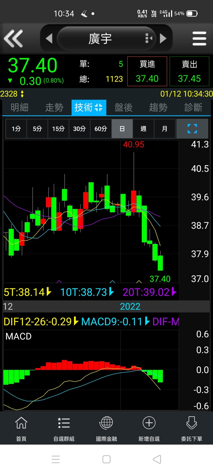Select 1分 chart interval
This screenshot has width=213, height=474.
[16, 129]
